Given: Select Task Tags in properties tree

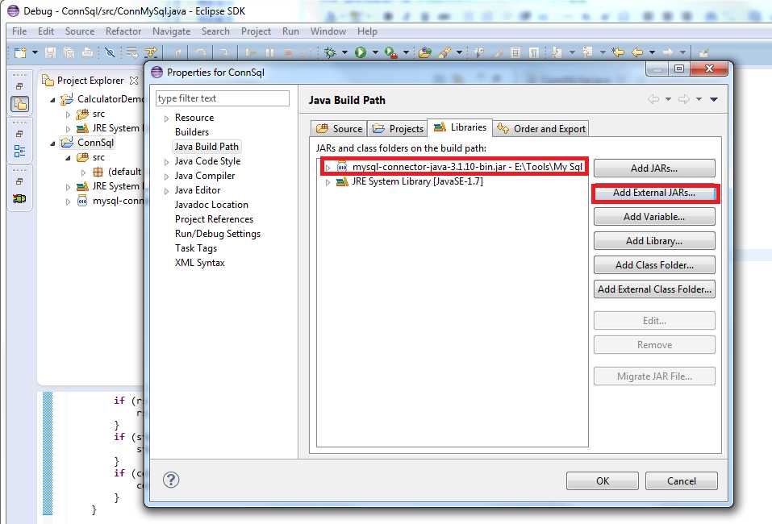Looking at the screenshot, I should click(195, 248).
